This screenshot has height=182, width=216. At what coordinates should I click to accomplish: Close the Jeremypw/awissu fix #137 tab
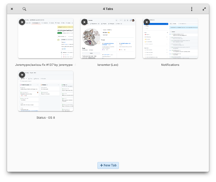(x=22, y=22)
